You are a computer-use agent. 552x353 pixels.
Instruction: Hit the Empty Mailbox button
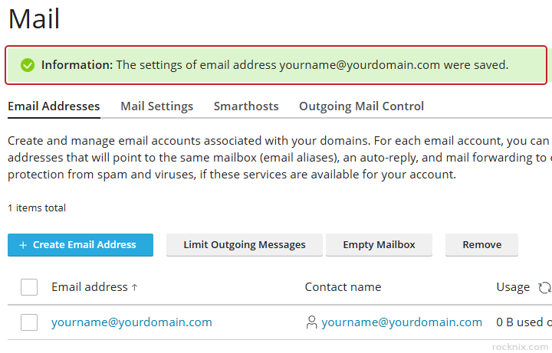tap(379, 245)
